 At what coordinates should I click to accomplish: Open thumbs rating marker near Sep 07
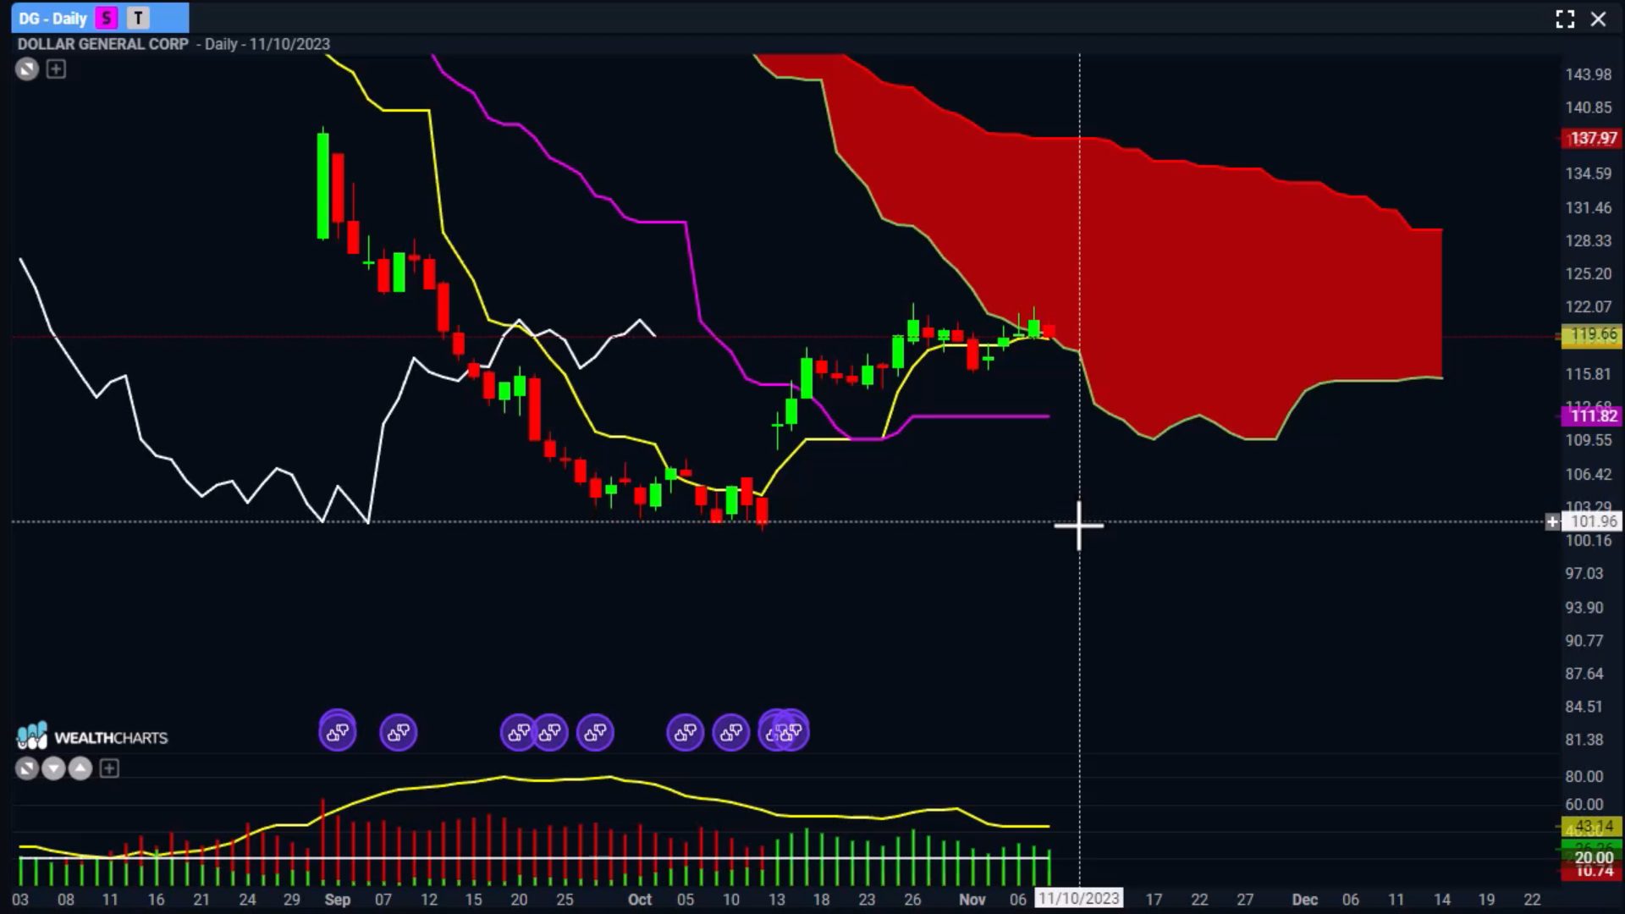(399, 732)
